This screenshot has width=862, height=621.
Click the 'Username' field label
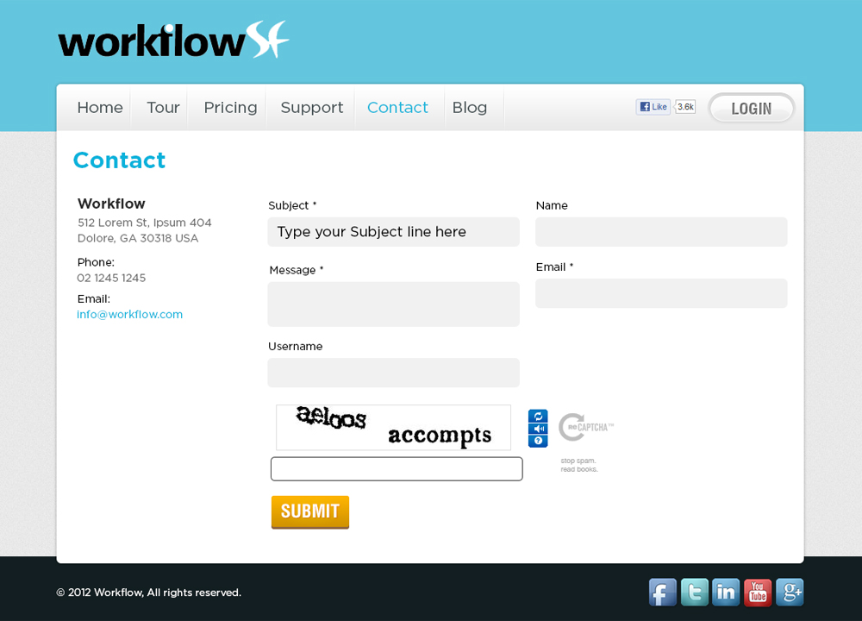(295, 346)
